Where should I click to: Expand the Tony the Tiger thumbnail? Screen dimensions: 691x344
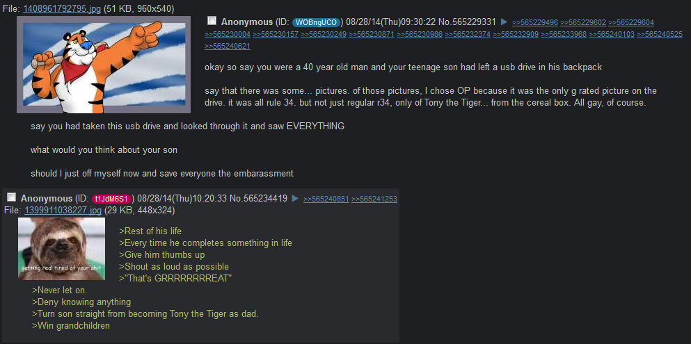coord(104,65)
